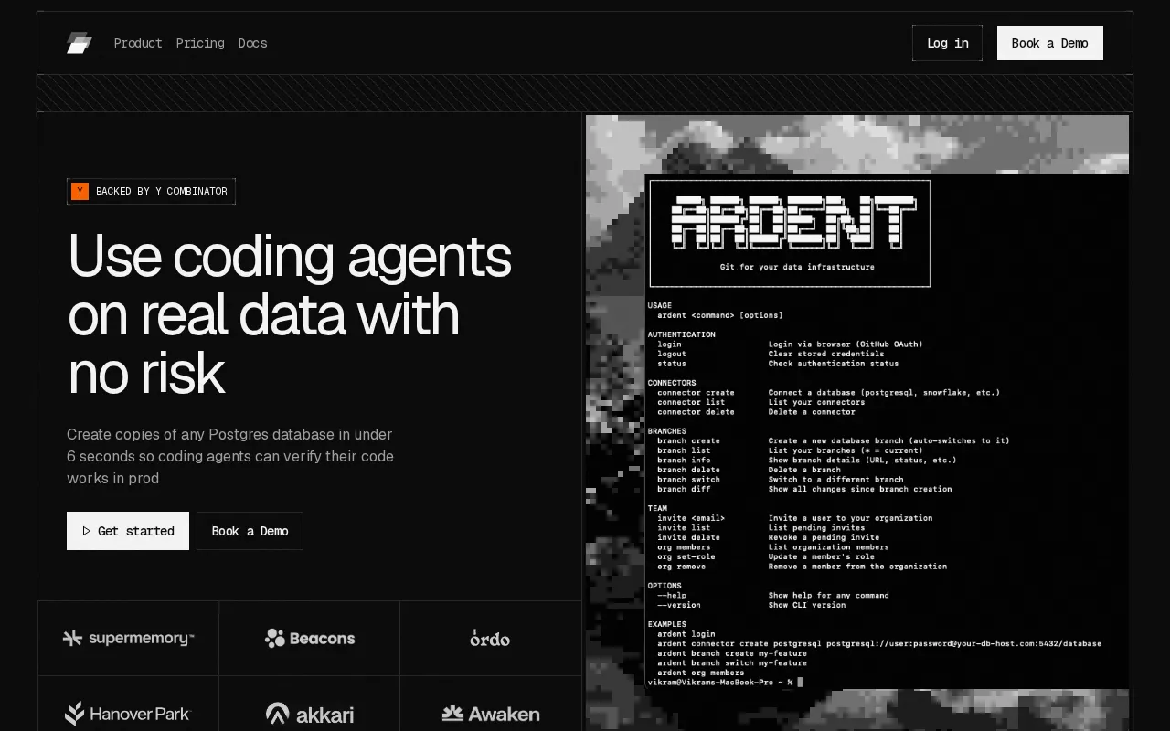Click the play icon in Get started

(87, 531)
